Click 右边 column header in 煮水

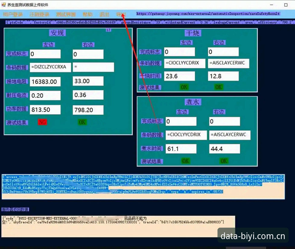[219, 112]
